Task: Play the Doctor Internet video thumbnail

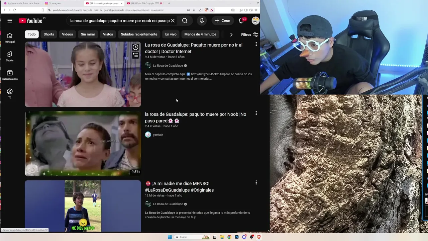Action: 83,74
